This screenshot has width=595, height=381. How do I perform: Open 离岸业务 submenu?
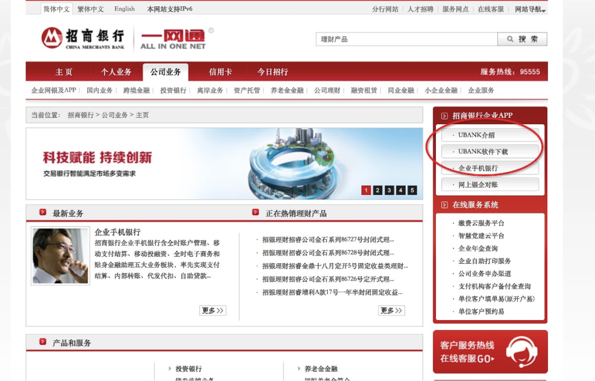(210, 90)
